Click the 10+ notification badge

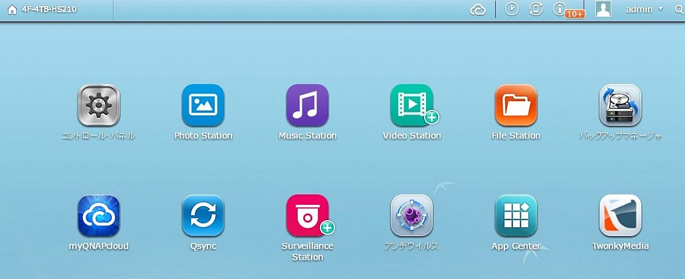pyautogui.click(x=575, y=15)
